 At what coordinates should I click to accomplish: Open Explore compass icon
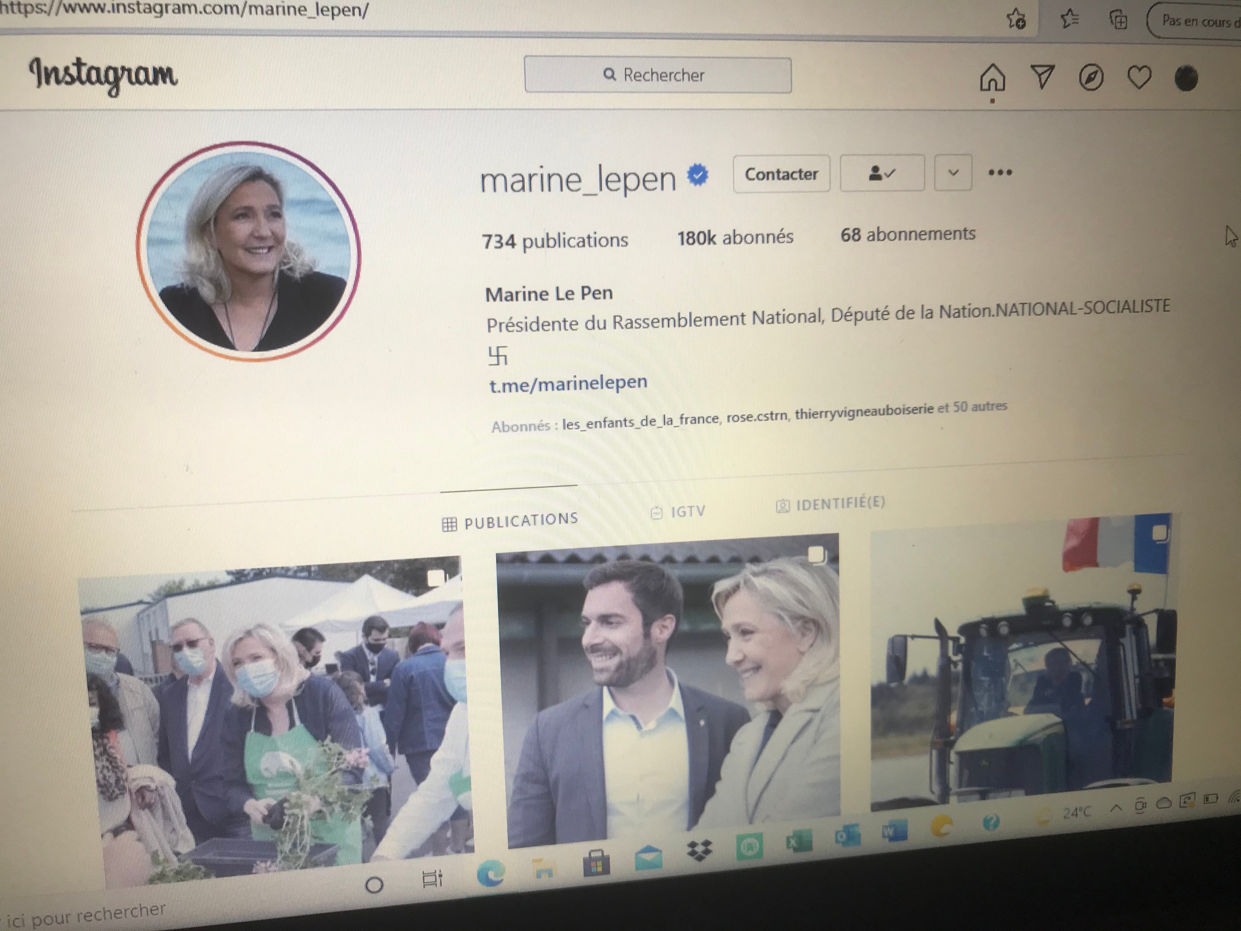pos(1091,78)
